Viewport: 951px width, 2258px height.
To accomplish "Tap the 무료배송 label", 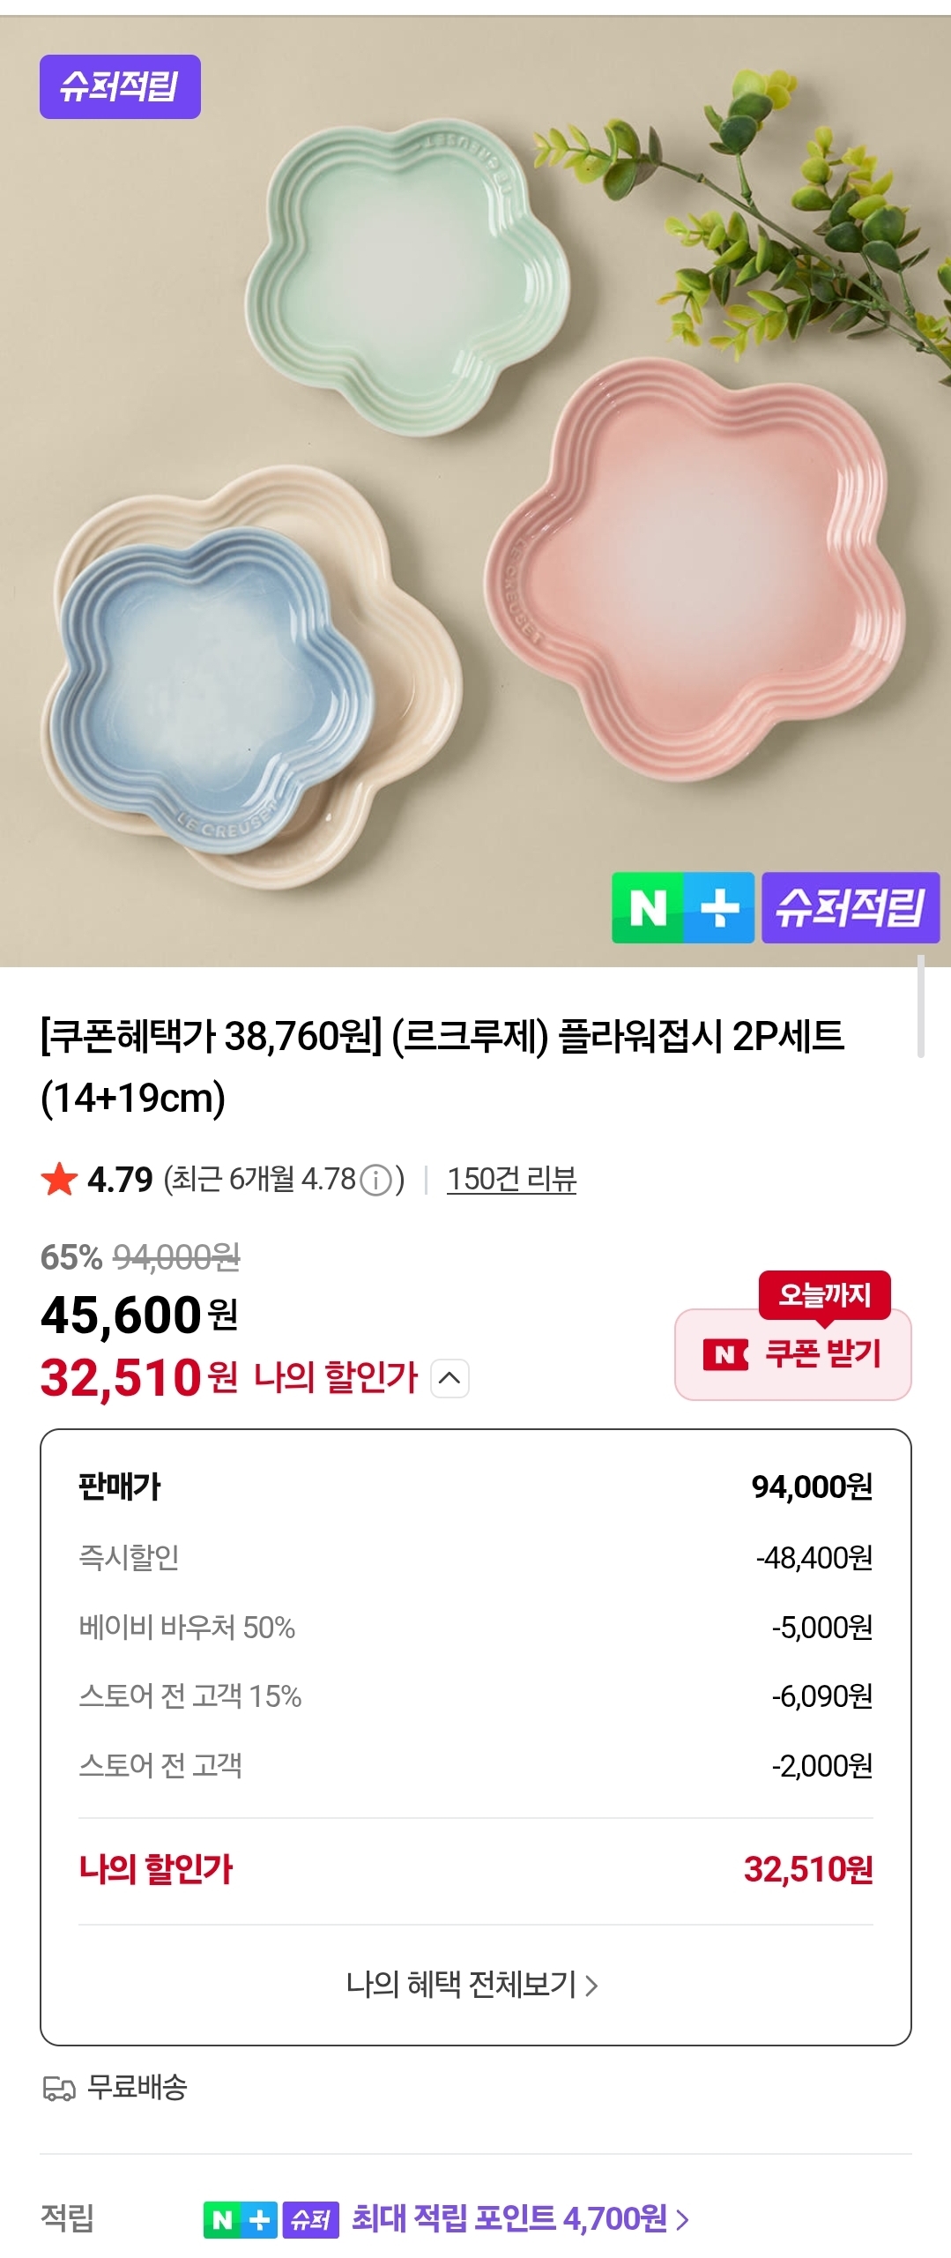I will click(137, 2087).
